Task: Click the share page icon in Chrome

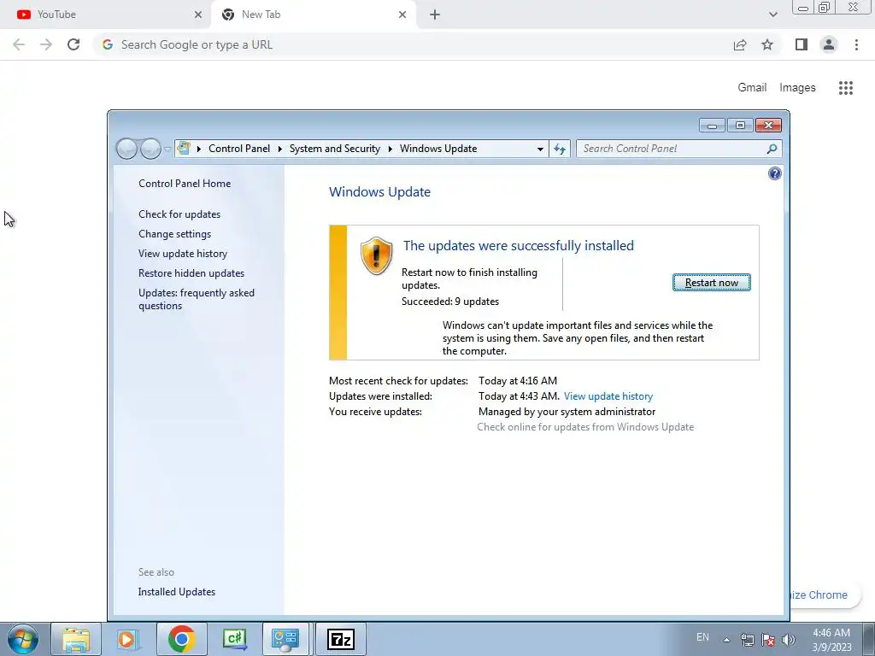Action: pyautogui.click(x=740, y=44)
